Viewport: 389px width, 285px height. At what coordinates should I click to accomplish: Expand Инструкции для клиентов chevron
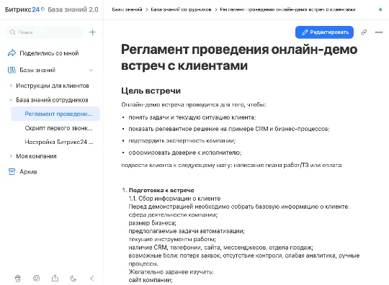tap(11, 86)
